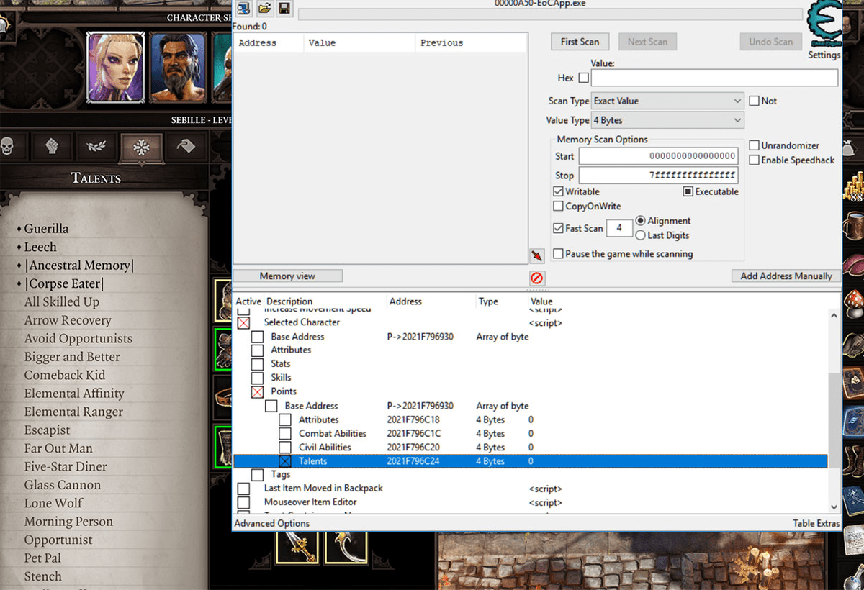Viewport: 864px width, 590px height.
Task: Click the open folder icon
Action: click(x=264, y=9)
